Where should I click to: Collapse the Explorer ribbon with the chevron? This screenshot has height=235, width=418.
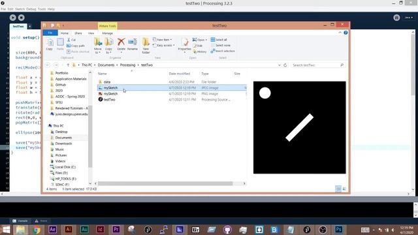tap(340, 33)
